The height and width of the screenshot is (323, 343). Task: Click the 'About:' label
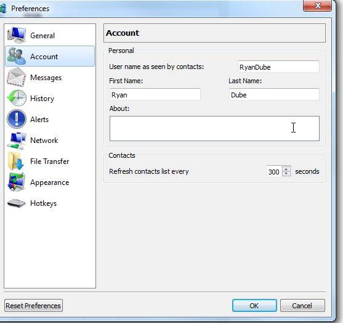(119, 108)
